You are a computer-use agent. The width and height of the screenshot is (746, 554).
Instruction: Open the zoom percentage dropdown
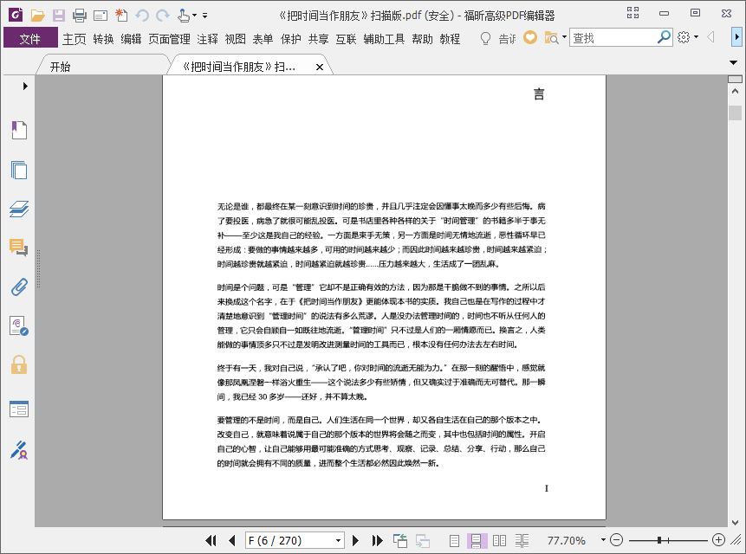[x=603, y=540]
